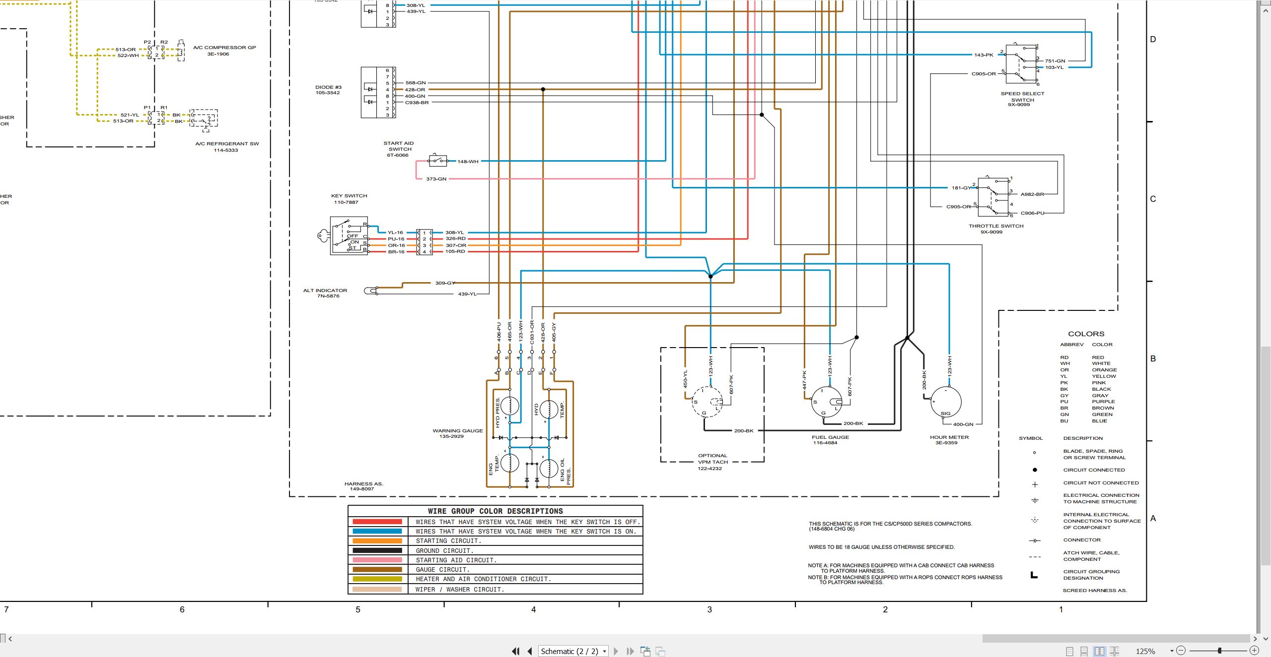Switch to two-page continuous view
Image resolution: width=1271 pixels, height=657 pixels.
click(x=1114, y=651)
